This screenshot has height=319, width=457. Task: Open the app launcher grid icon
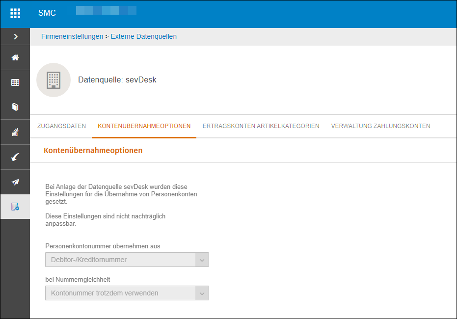[15, 13]
